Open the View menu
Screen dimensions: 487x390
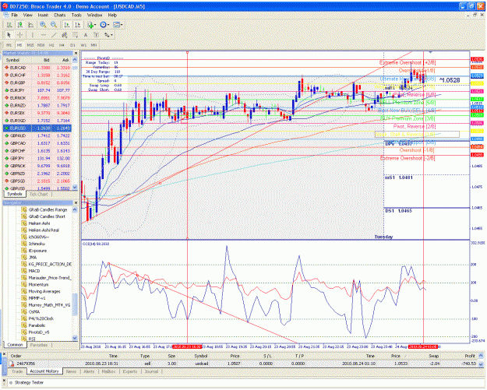click(27, 15)
